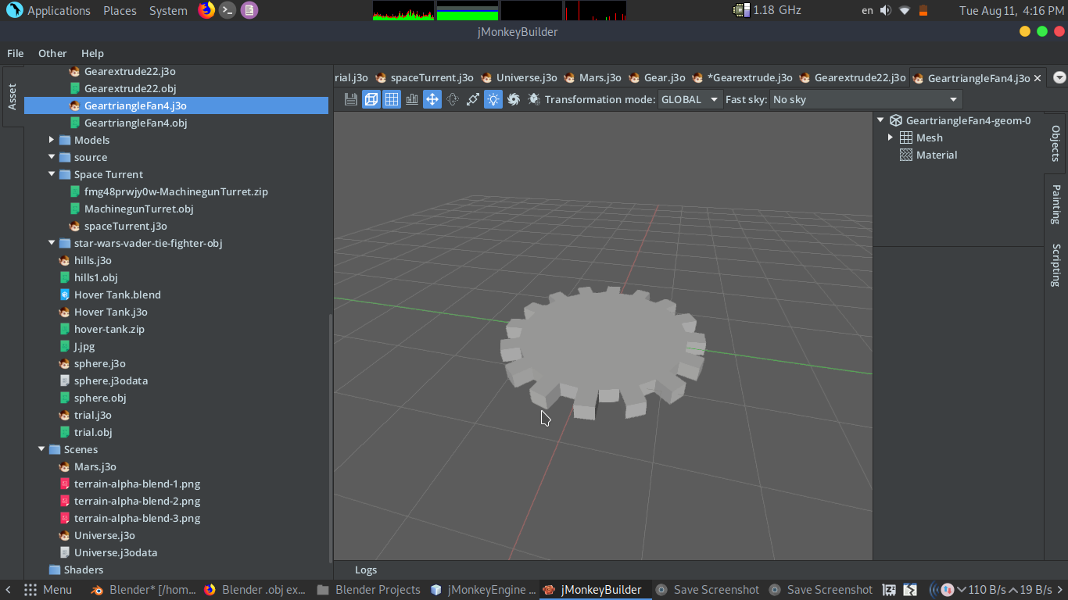Toggle the audio swirl icon in toolbar

[x=514, y=99]
